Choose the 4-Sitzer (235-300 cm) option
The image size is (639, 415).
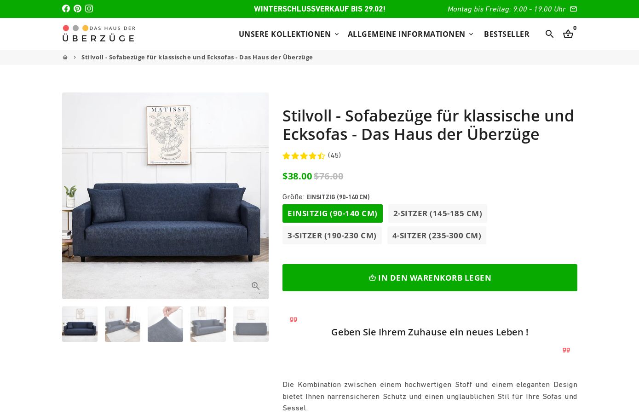[437, 236]
